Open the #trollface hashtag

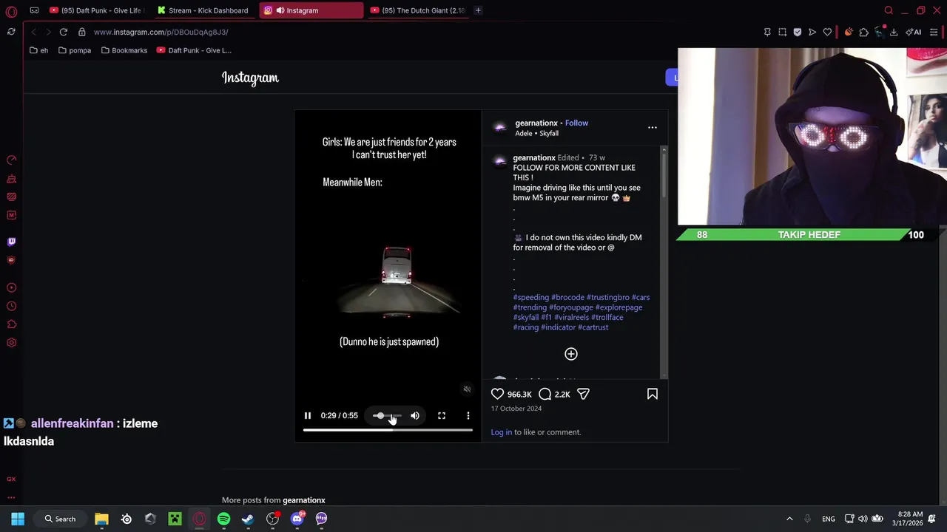(607, 317)
